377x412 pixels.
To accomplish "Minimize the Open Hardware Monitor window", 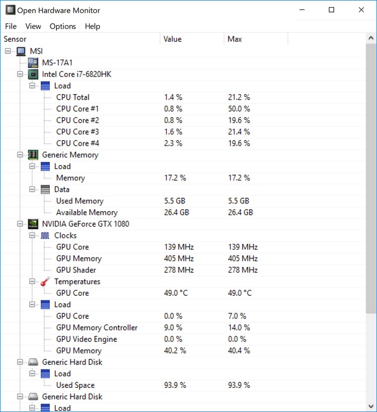I will tap(302, 10).
